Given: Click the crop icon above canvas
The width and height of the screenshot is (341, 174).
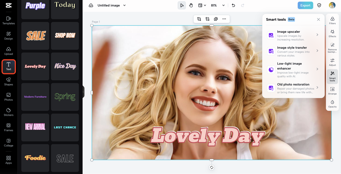Looking at the screenshot, I should click(199, 19).
